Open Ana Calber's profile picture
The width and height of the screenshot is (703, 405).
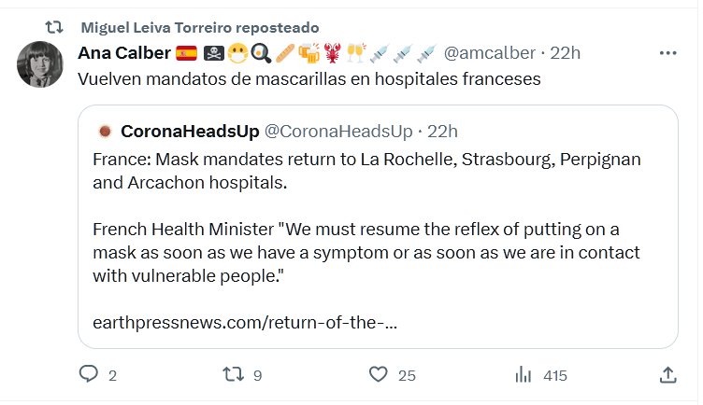pyautogui.click(x=40, y=63)
